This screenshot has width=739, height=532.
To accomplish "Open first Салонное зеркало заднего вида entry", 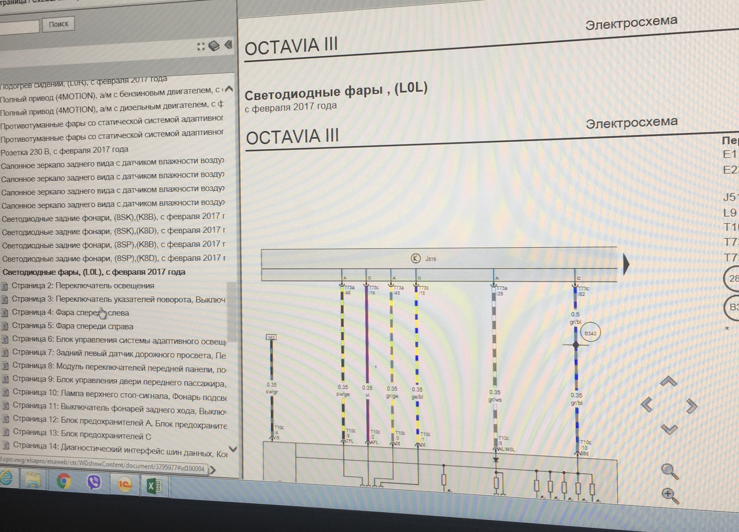I will click(112, 163).
